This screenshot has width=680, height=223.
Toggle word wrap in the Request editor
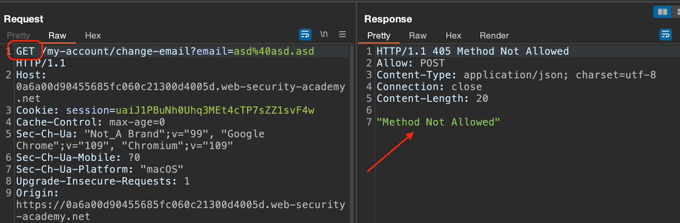(305, 34)
